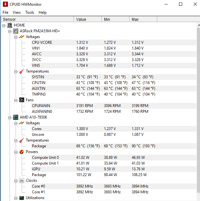The image size is (200, 201).
Task: Select the CPU VCORE row
Action: point(114,43)
